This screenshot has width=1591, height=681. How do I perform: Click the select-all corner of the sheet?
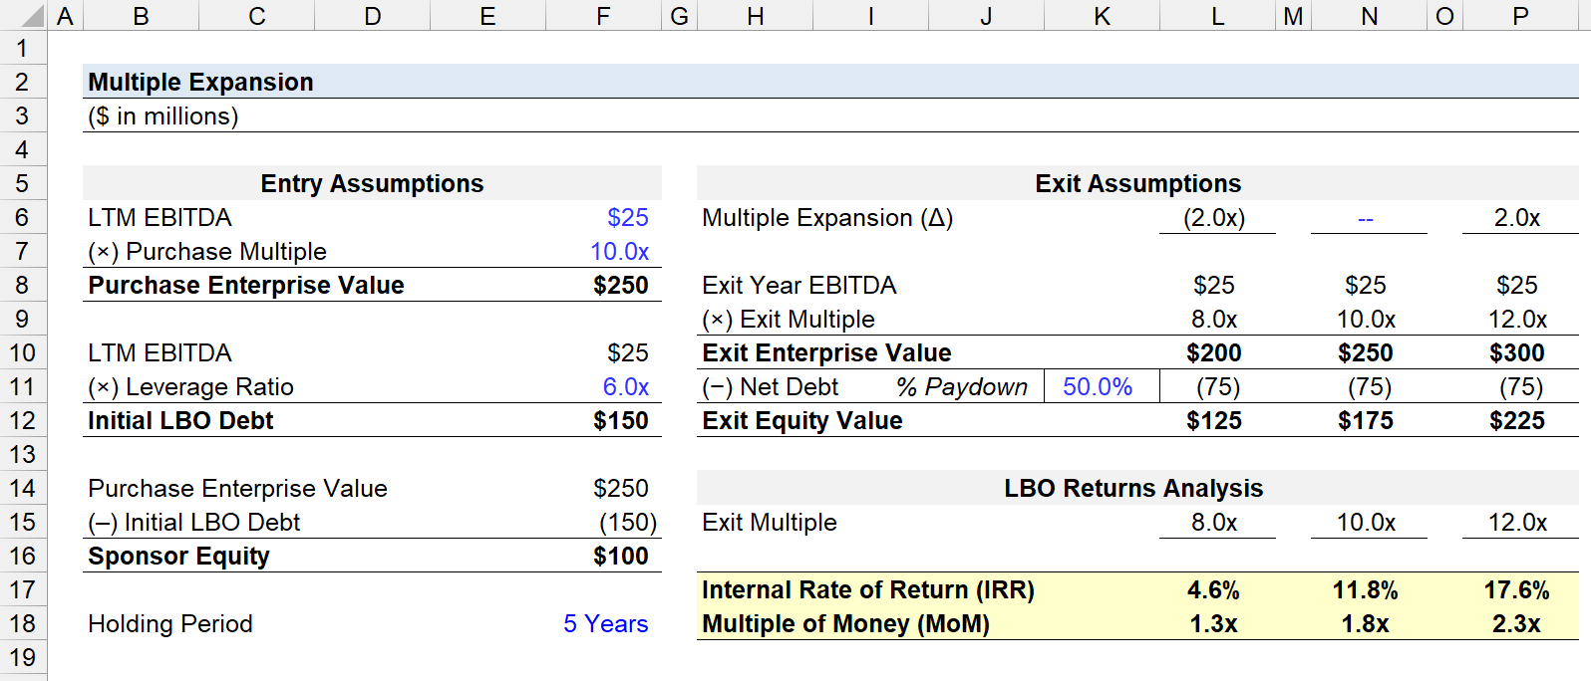[x=23, y=16]
